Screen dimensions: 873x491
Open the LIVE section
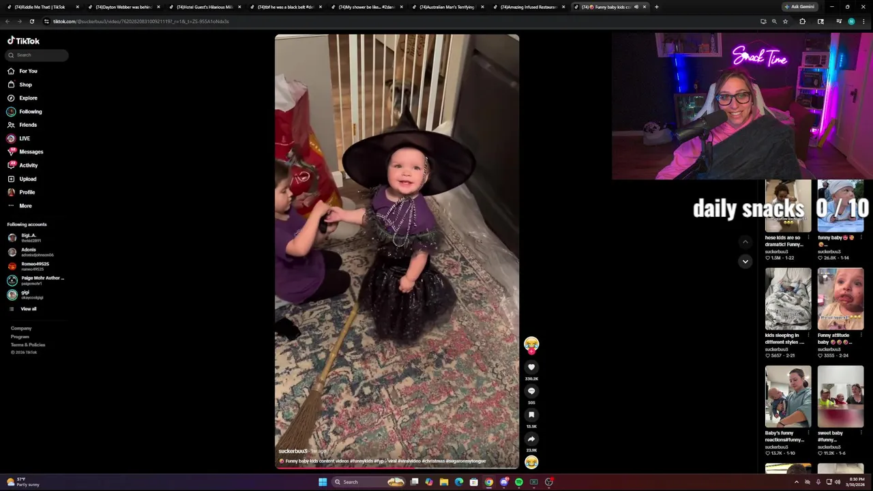[x=18, y=138]
